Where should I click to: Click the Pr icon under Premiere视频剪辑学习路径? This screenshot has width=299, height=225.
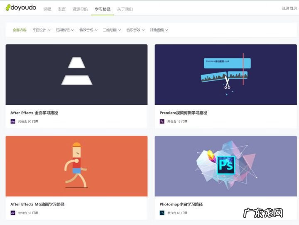pos(162,121)
